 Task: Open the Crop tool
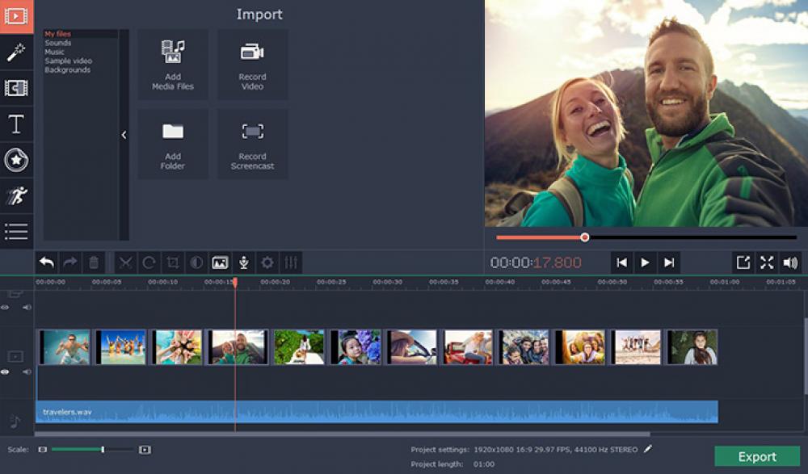pyautogui.click(x=173, y=262)
